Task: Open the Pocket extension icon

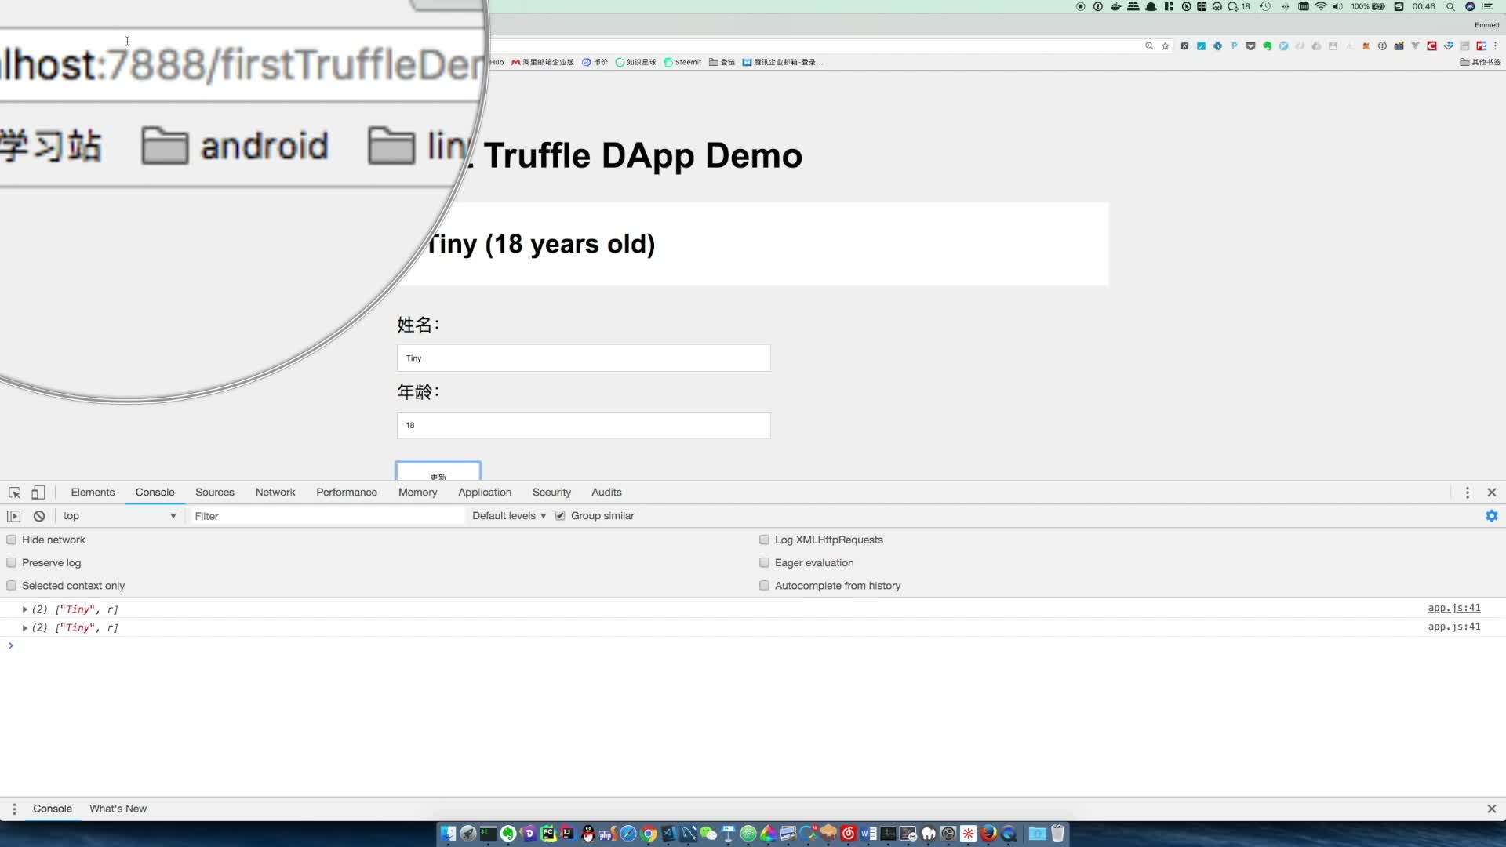Action: pos(1250,46)
